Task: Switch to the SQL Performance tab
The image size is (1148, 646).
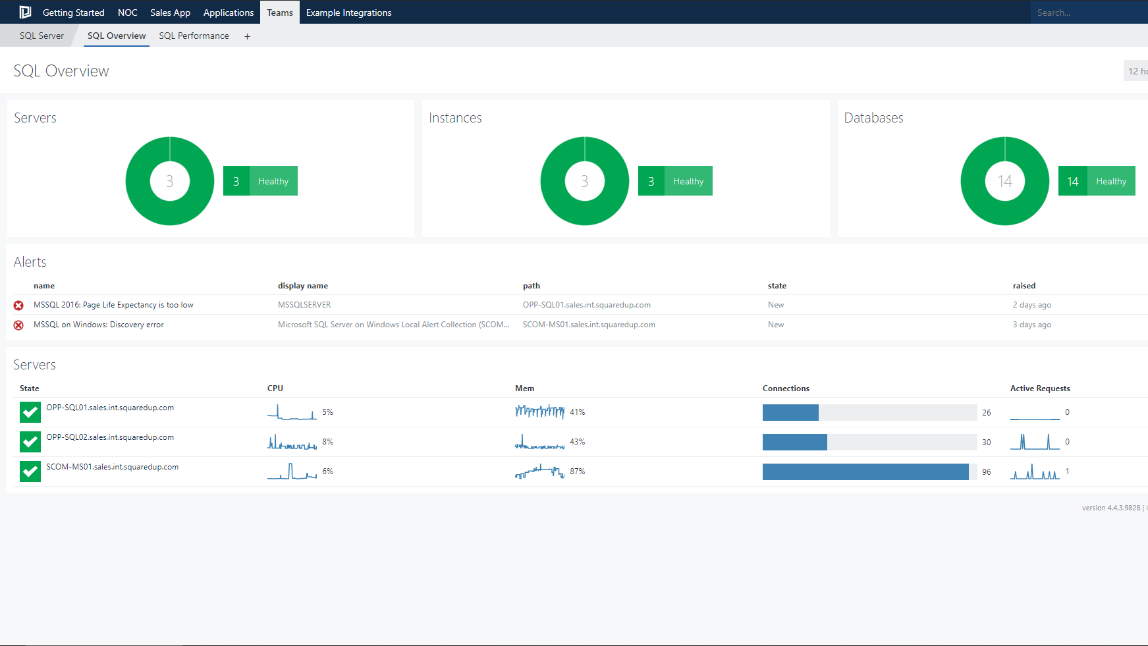Action: pos(194,36)
